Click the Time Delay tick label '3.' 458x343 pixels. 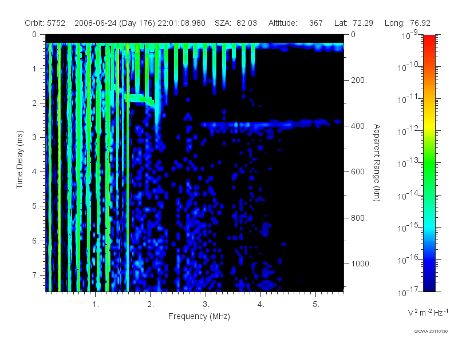(35, 137)
